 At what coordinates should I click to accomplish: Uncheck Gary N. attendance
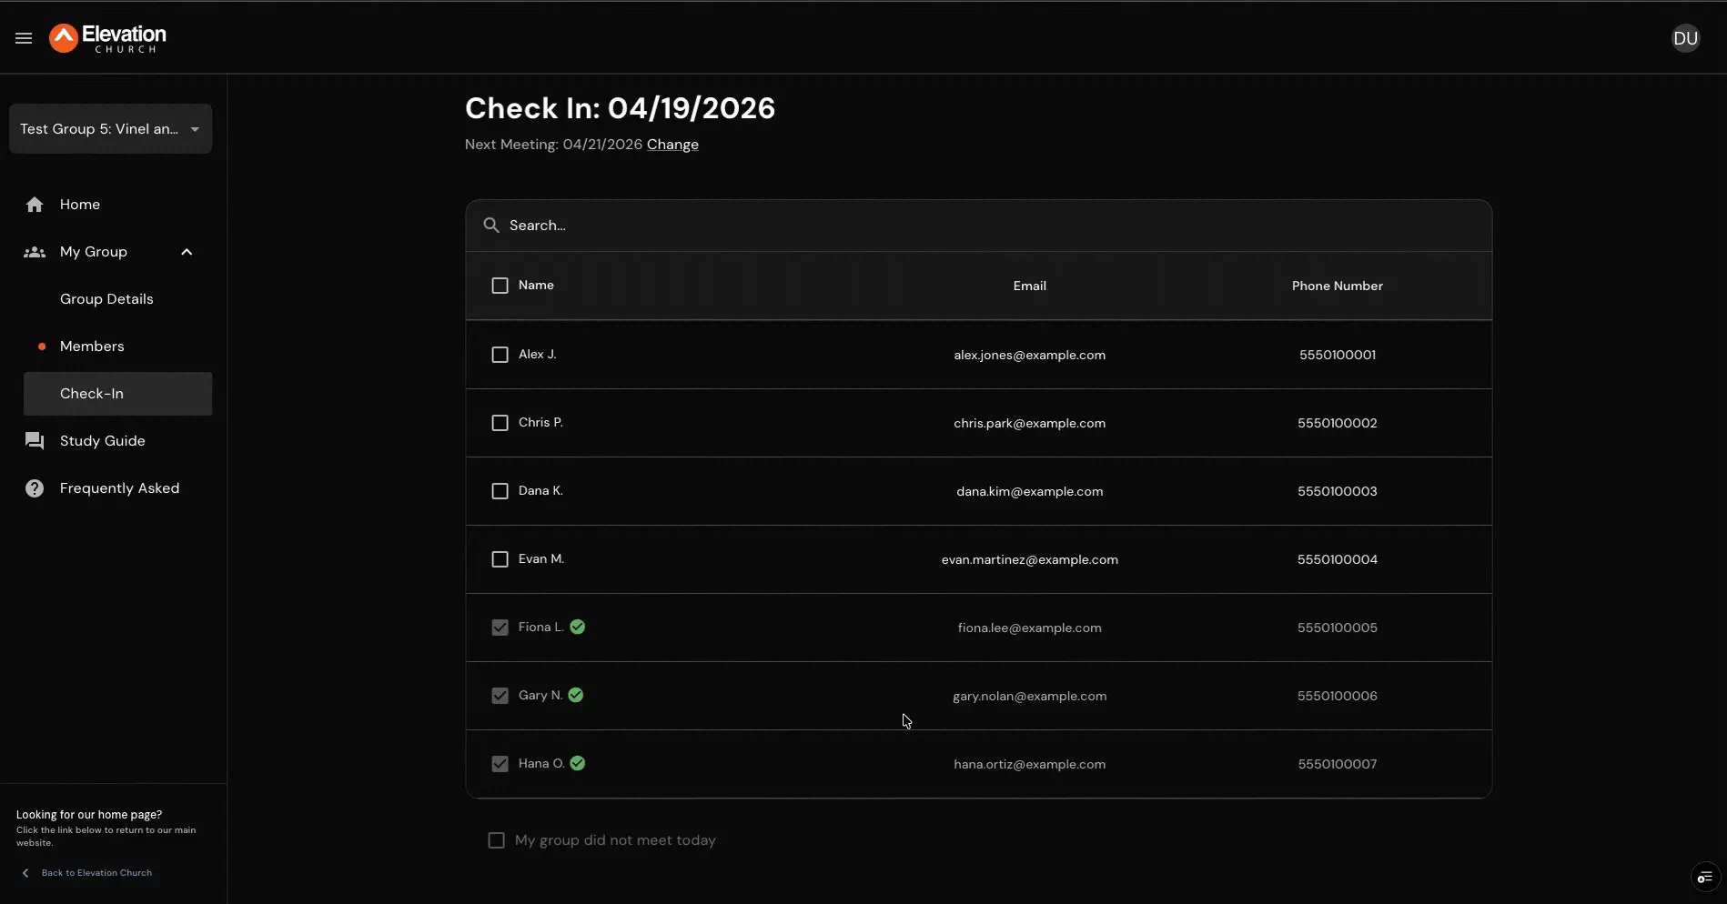(x=500, y=696)
